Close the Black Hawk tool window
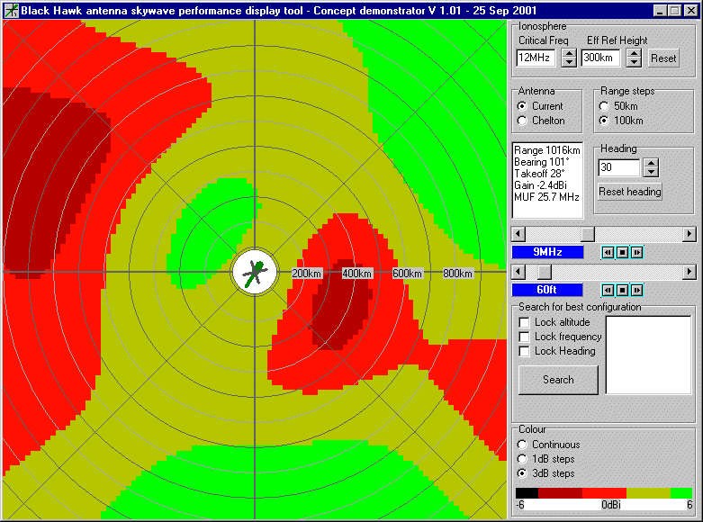This screenshot has width=703, height=522. [x=691, y=11]
